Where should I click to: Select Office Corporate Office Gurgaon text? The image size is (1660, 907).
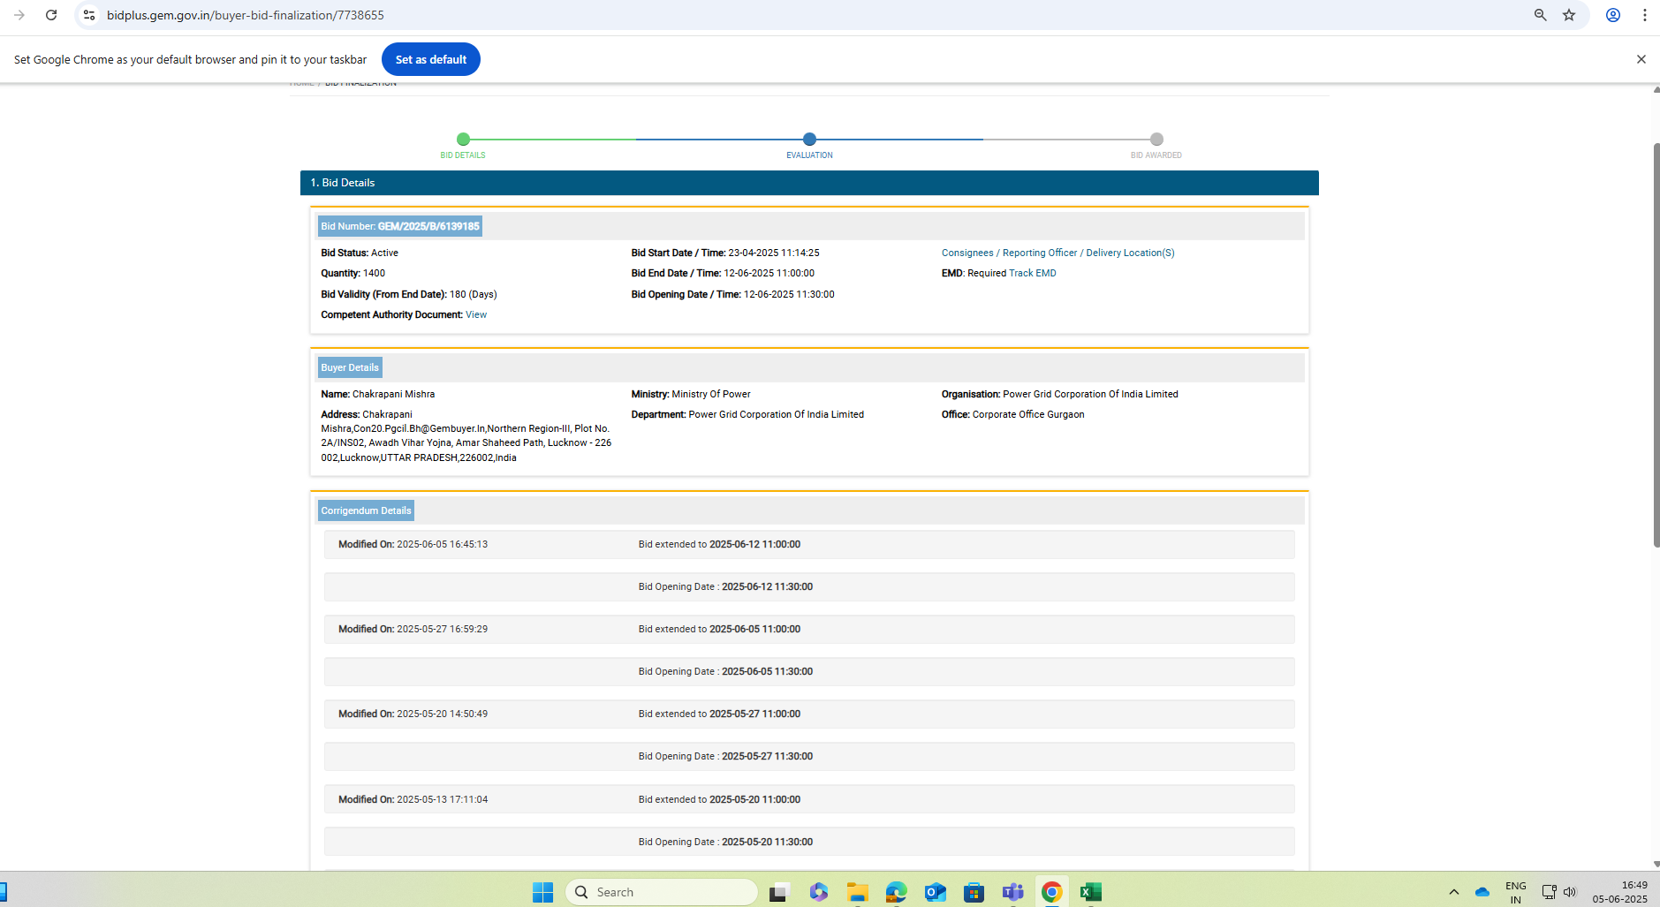[x=1012, y=414]
